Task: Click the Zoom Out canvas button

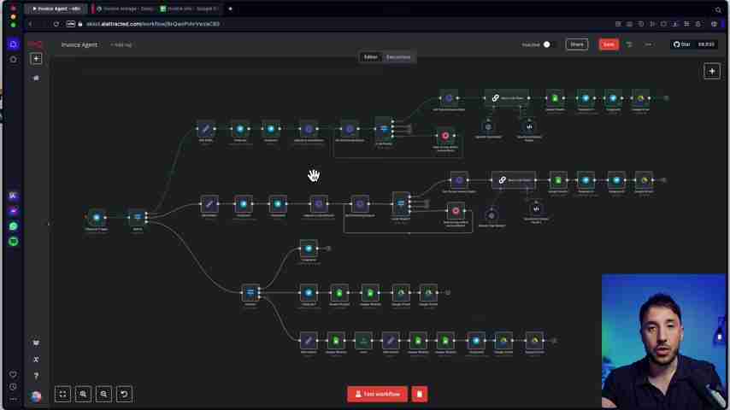Action: point(103,394)
